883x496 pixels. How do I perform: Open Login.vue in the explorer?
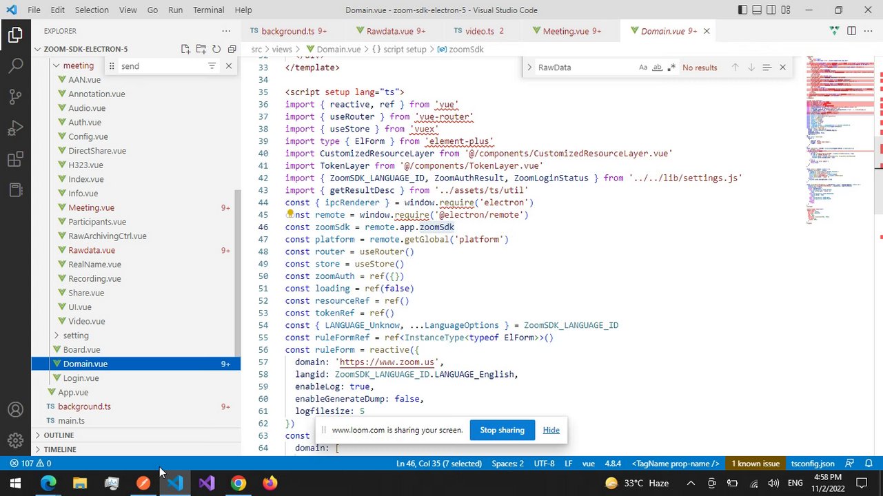coord(81,378)
